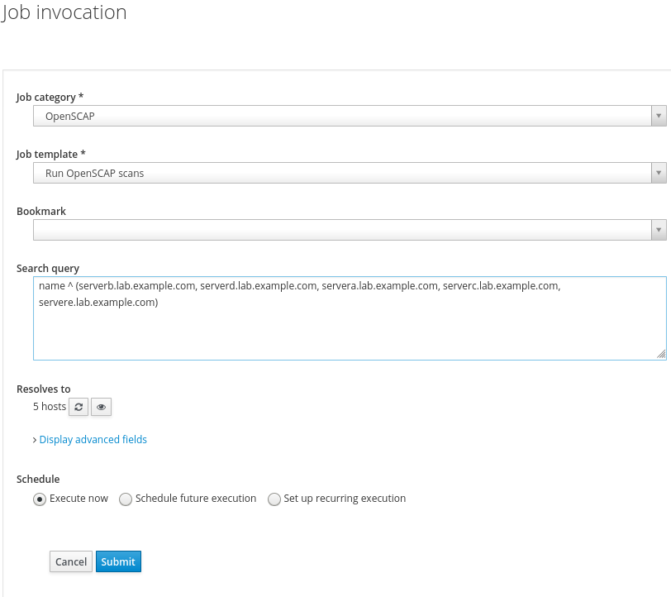The image size is (671, 597).
Task: Preview resolved hosts with eye icon
Action: pos(101,407)
